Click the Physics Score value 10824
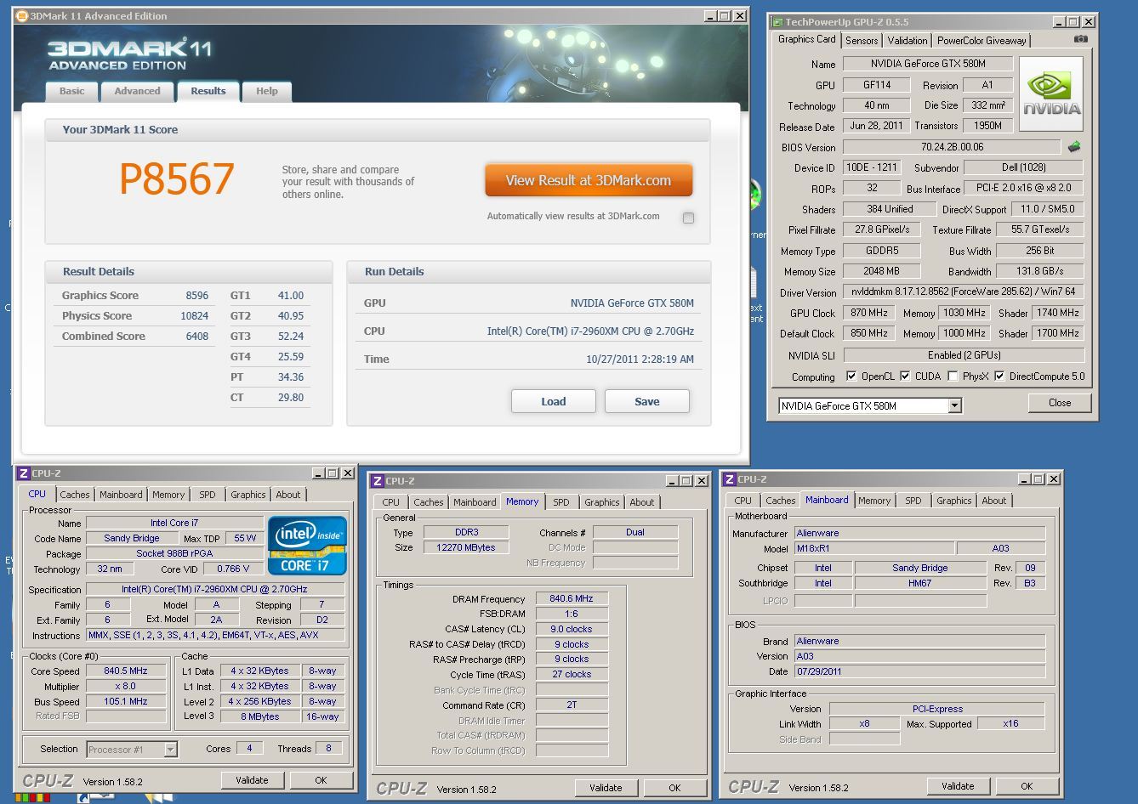 tap(195, 316)
